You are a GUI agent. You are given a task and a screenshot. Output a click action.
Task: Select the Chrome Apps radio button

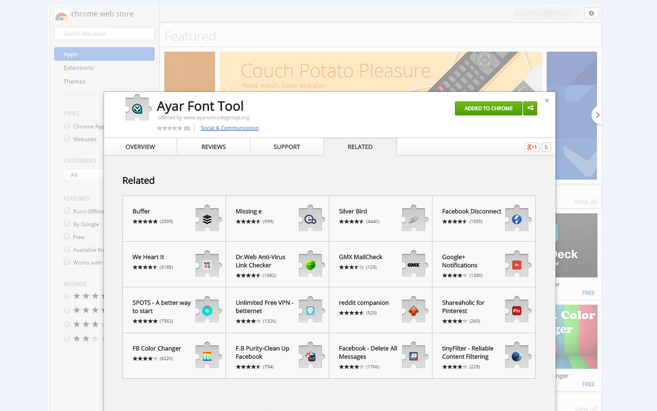coord(67,126)
